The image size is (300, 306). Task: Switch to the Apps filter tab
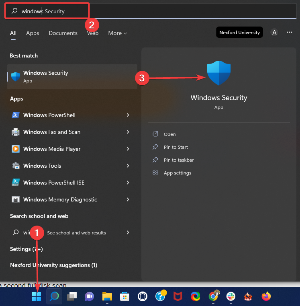pyautogui.click(x=33, y=33)
